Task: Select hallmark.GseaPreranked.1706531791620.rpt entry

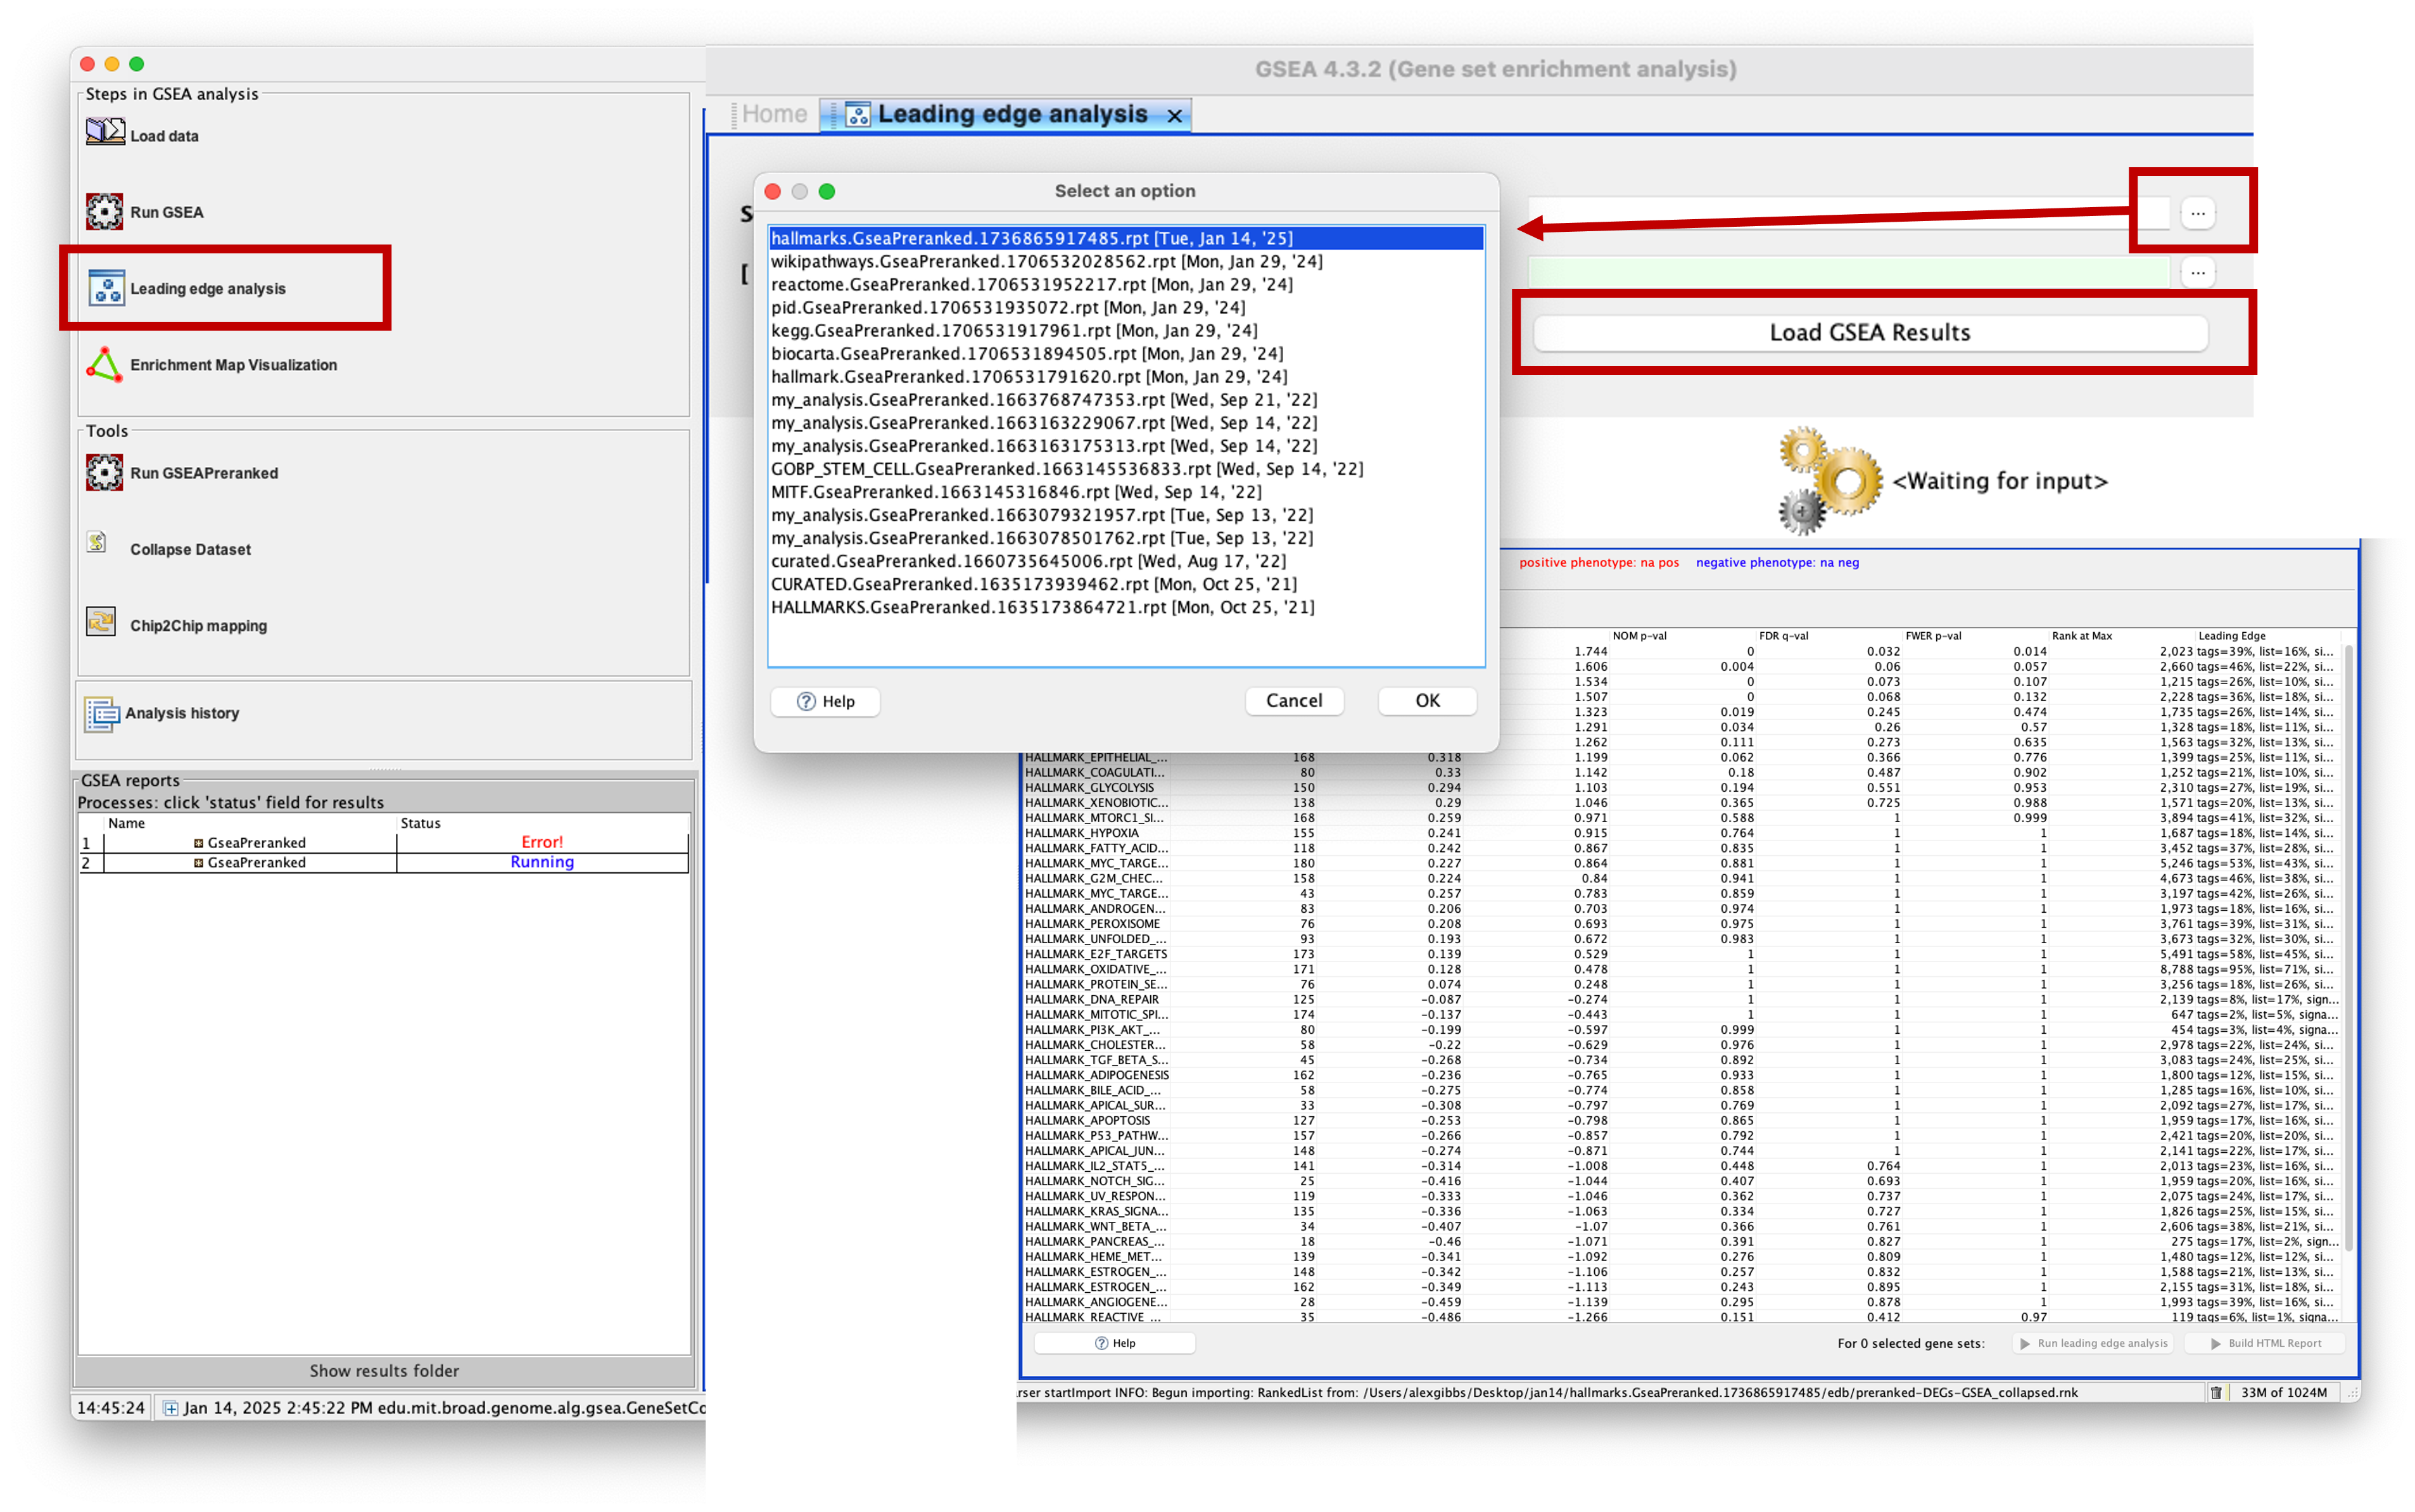Action: 1125,376
